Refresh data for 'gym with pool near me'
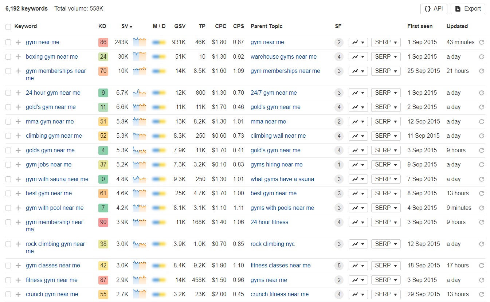The image size is (490, 302). click(481, 208)
